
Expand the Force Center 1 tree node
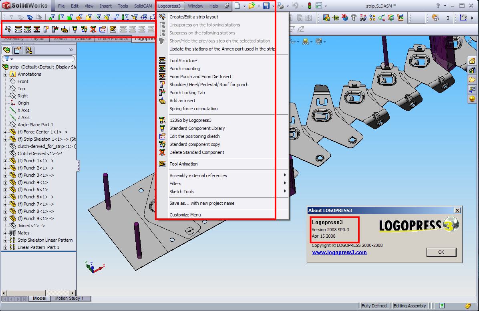point(5,132)
